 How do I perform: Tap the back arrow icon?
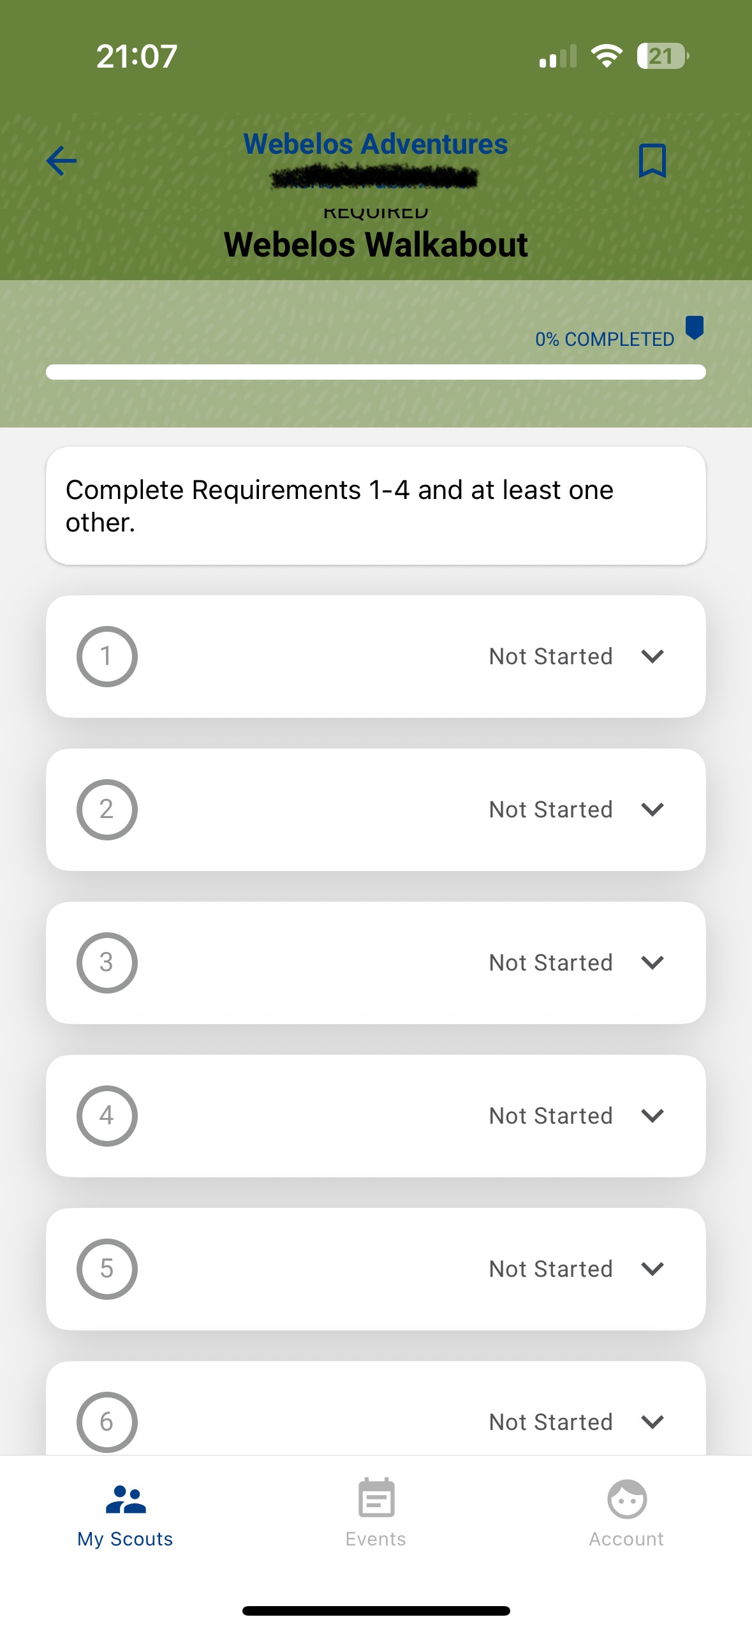(62, 161)
